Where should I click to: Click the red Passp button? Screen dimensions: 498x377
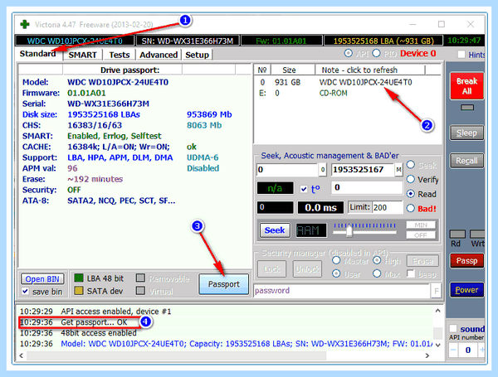[466, 261]
